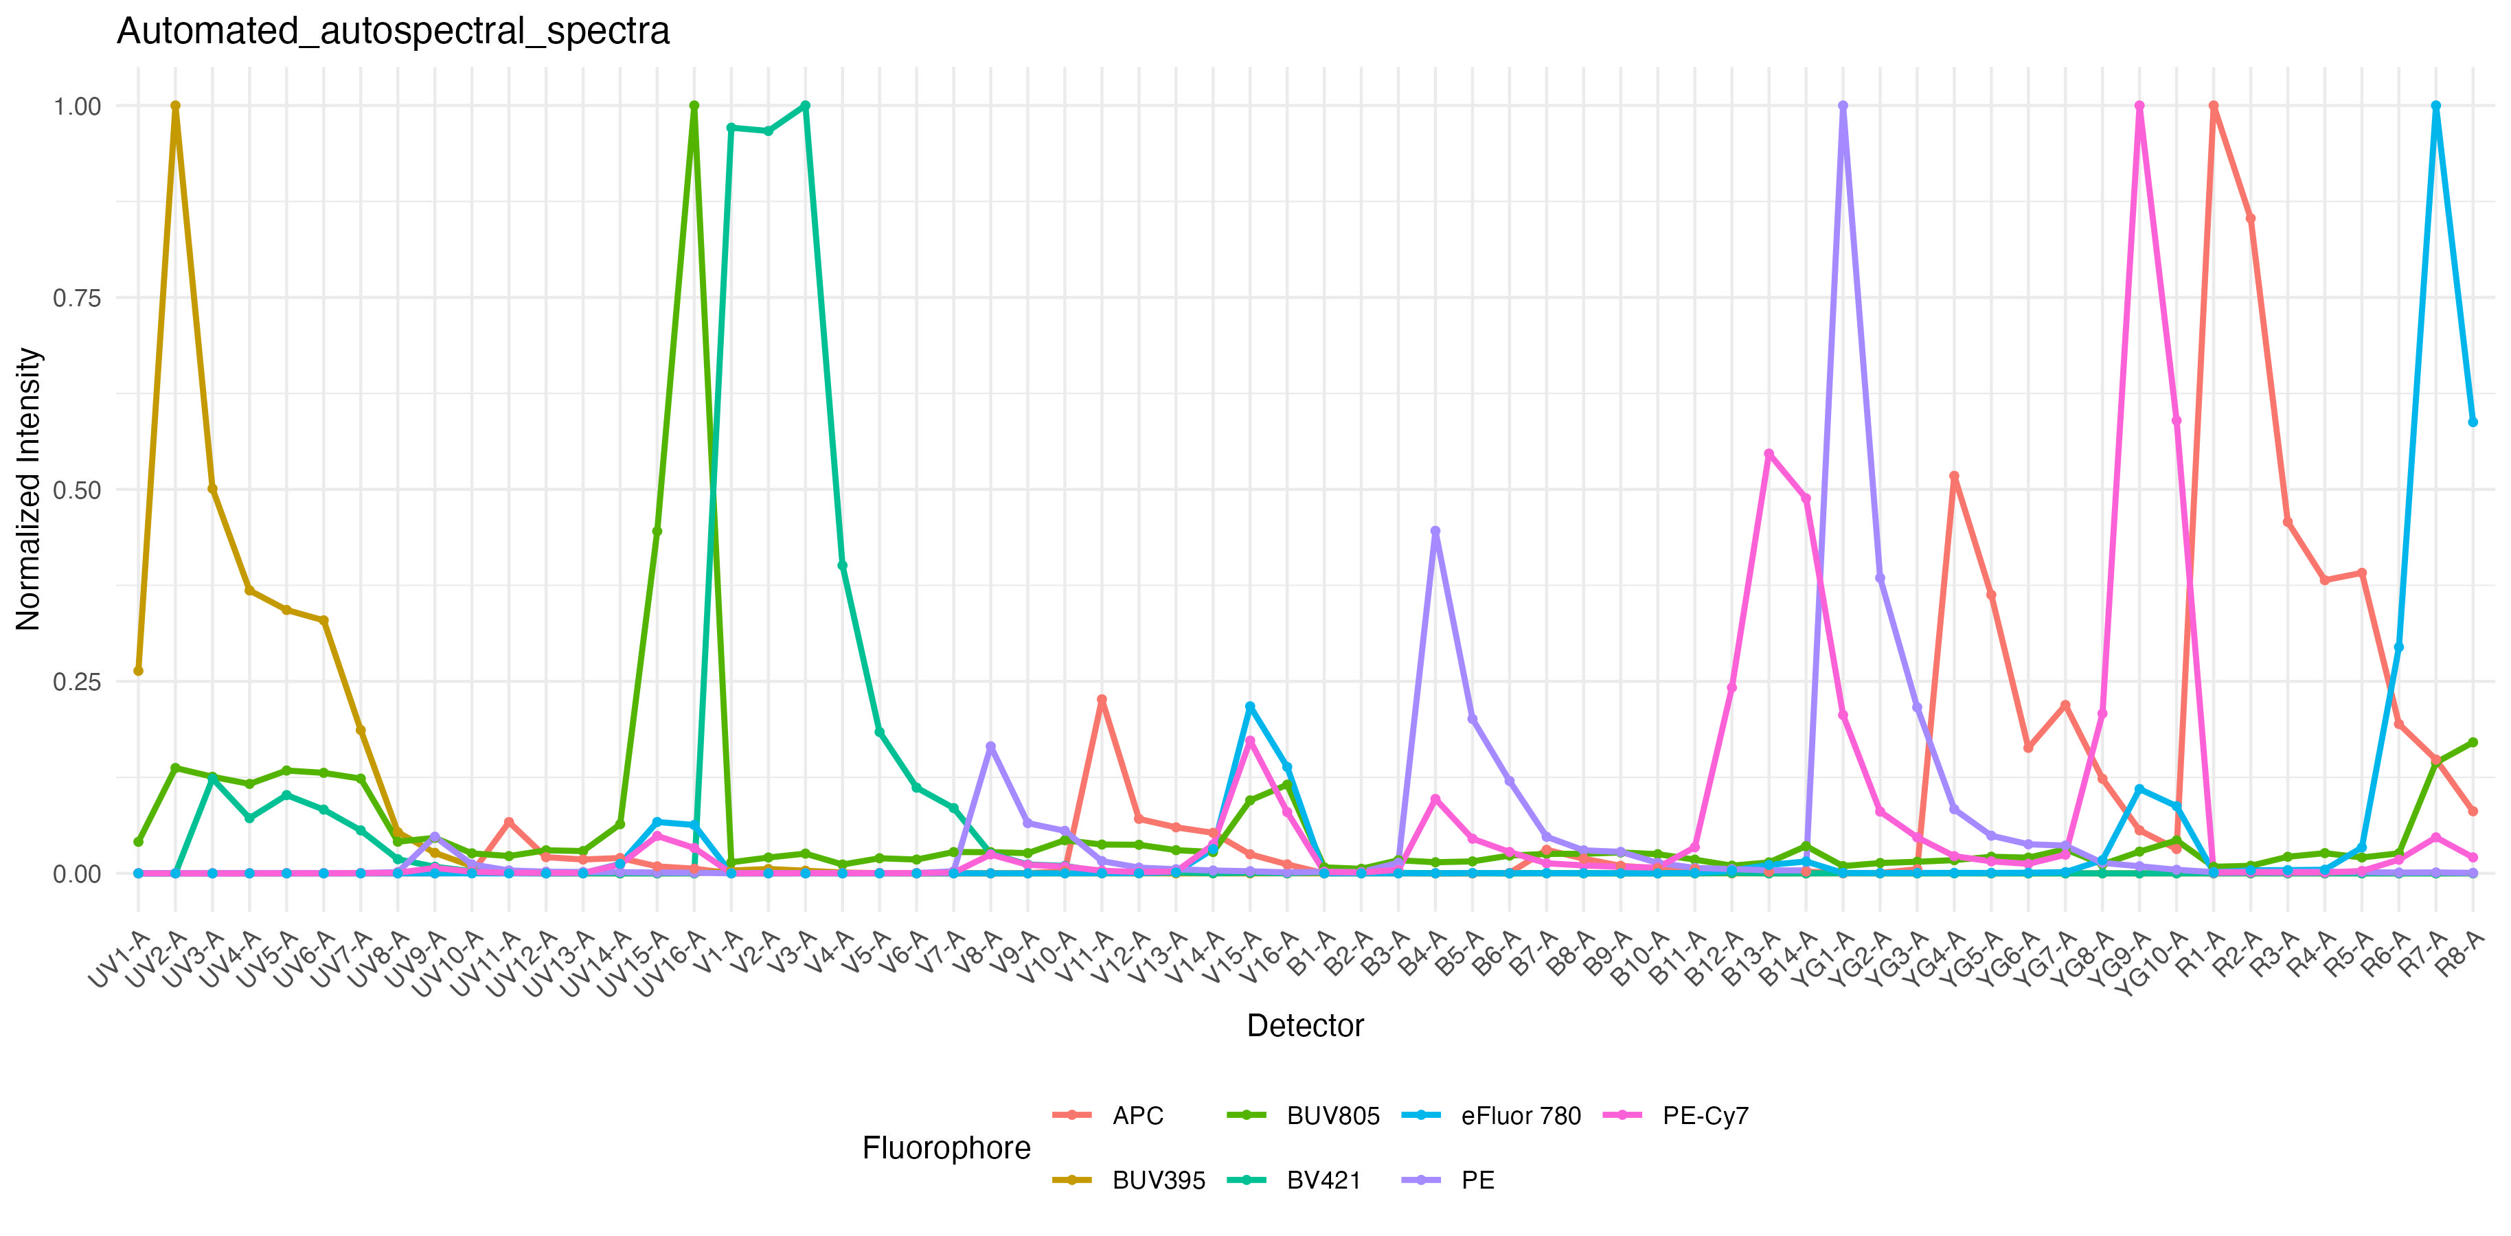This screenshot has height=1236, width=2511.
Task: Click the YG1-A detector label
Action: click(x=1823, y=958)
